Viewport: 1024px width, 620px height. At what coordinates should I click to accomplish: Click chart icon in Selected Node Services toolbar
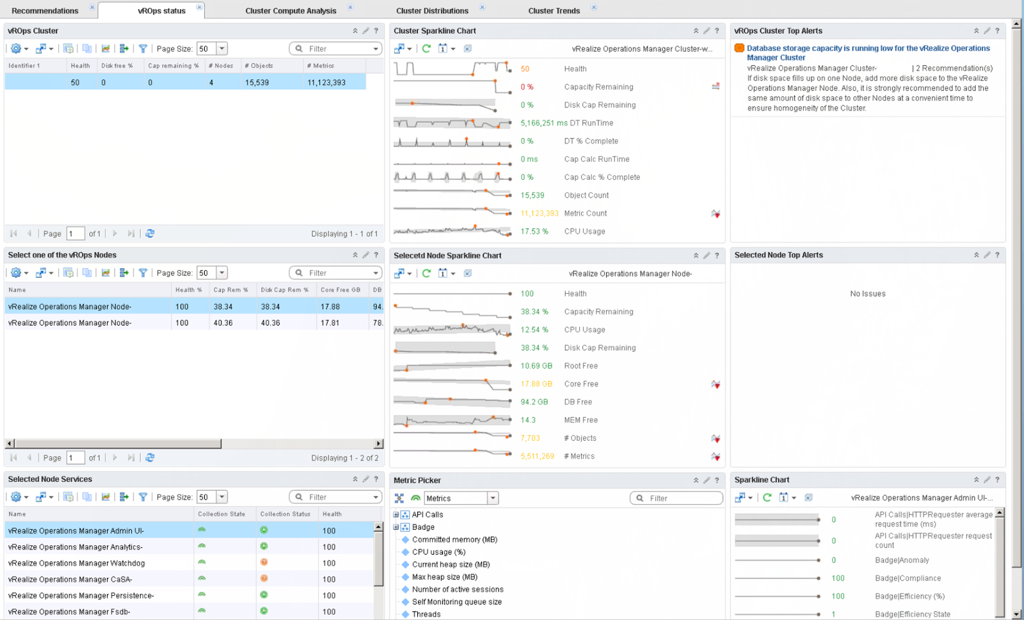[106, 497]
